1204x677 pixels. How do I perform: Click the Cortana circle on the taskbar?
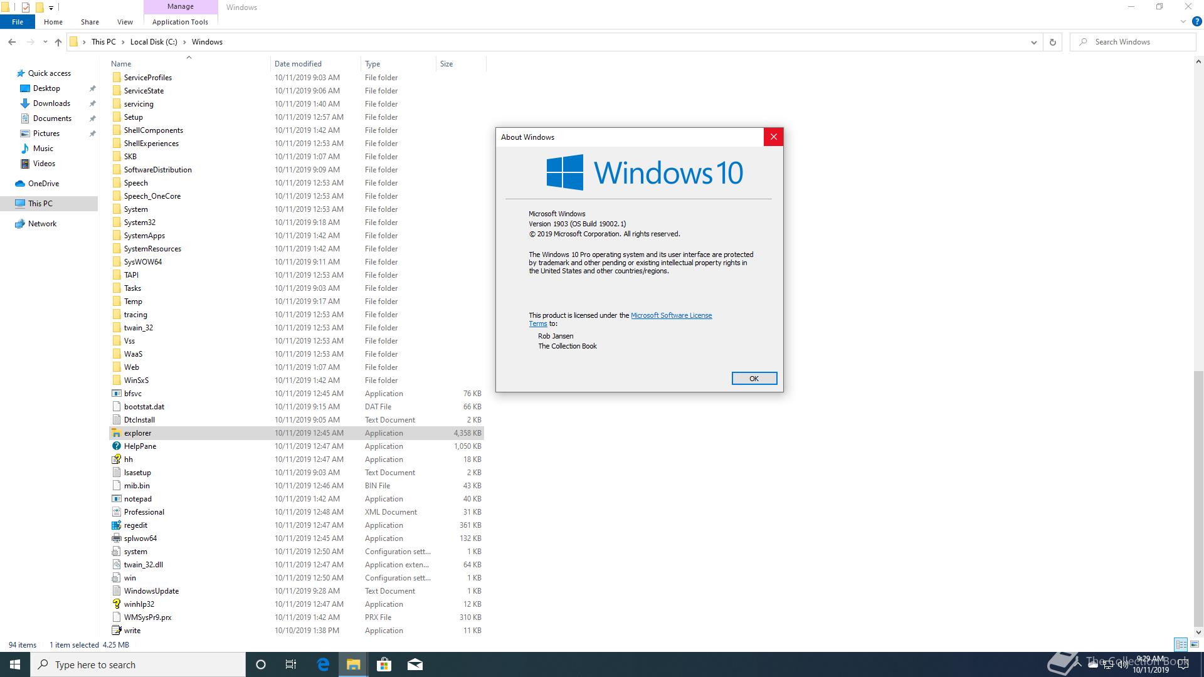click(x=261, y=664)
